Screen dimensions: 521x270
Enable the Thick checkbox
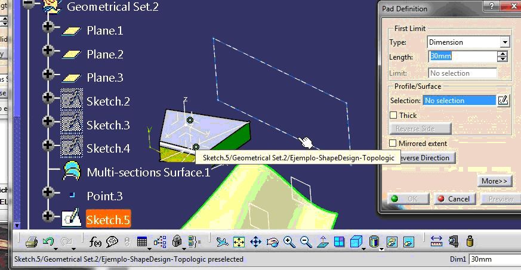click(x=393, y=115)
